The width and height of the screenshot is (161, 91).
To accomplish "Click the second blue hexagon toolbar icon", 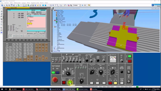I will tap(46, 5).
